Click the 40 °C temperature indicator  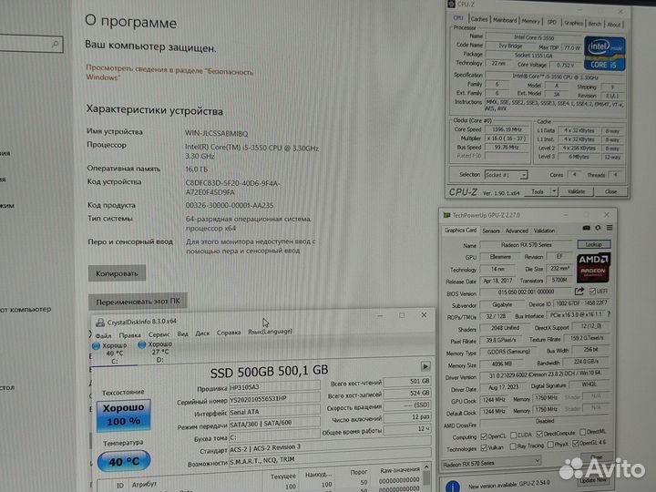(x=124, y=461)
